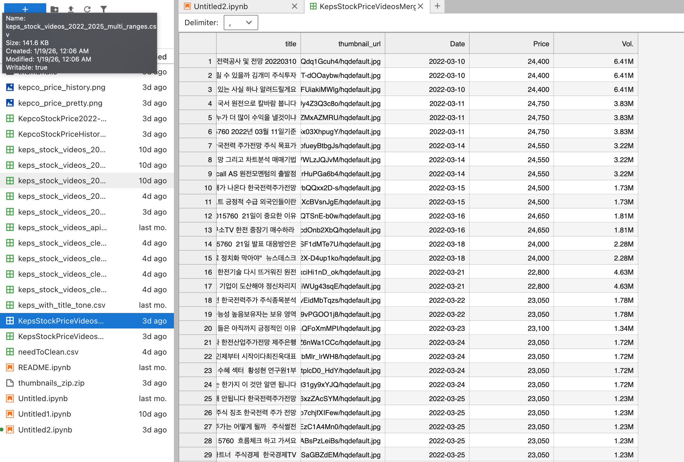Open the README.ipynb notebook icon
The width and height of the screenshot is (684, 462).
[x=10, y=367]
